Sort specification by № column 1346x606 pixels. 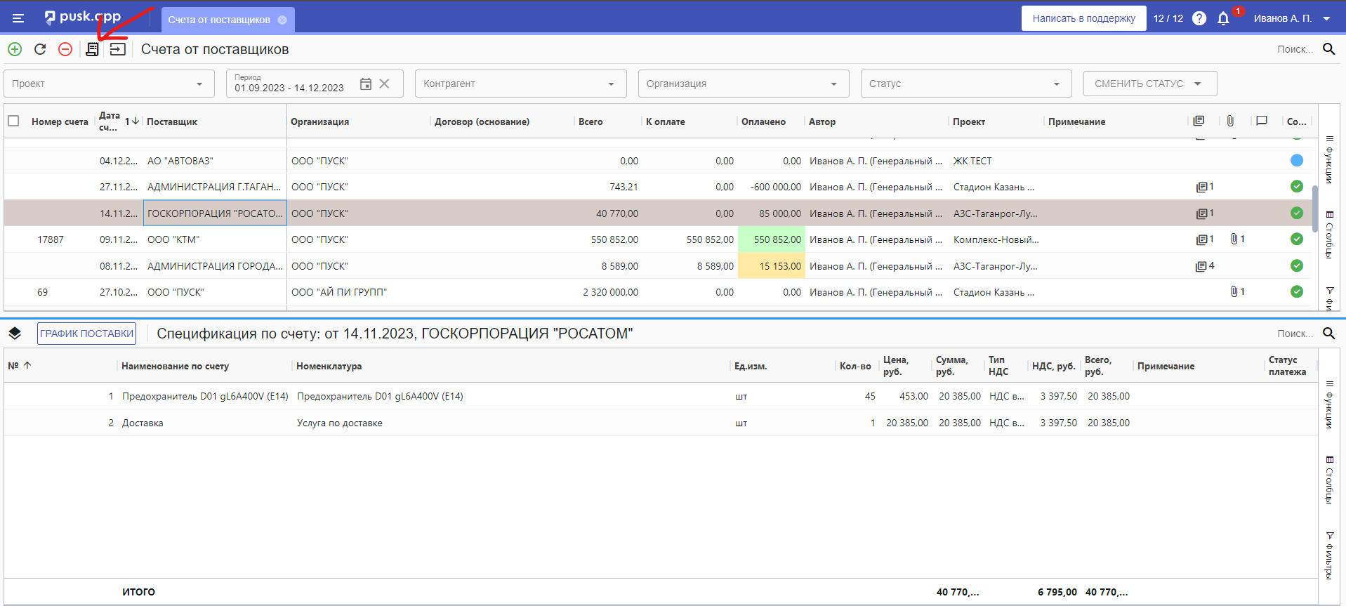13,366
